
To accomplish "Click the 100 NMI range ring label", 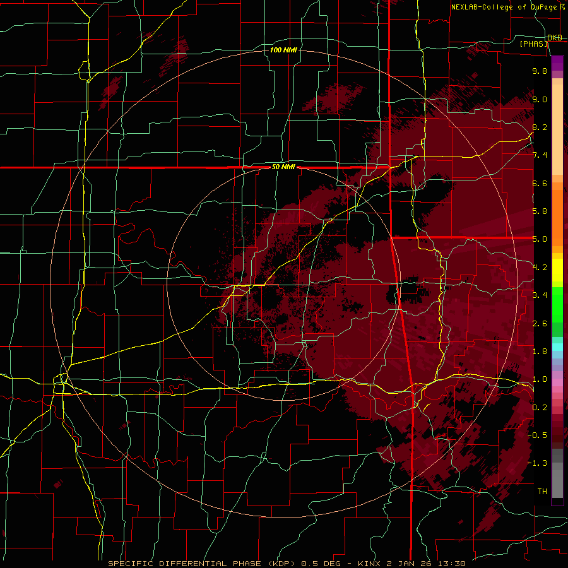I will [x=283, y=50].
